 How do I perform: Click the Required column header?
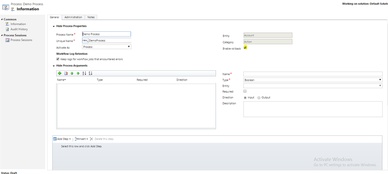point(142,80)
